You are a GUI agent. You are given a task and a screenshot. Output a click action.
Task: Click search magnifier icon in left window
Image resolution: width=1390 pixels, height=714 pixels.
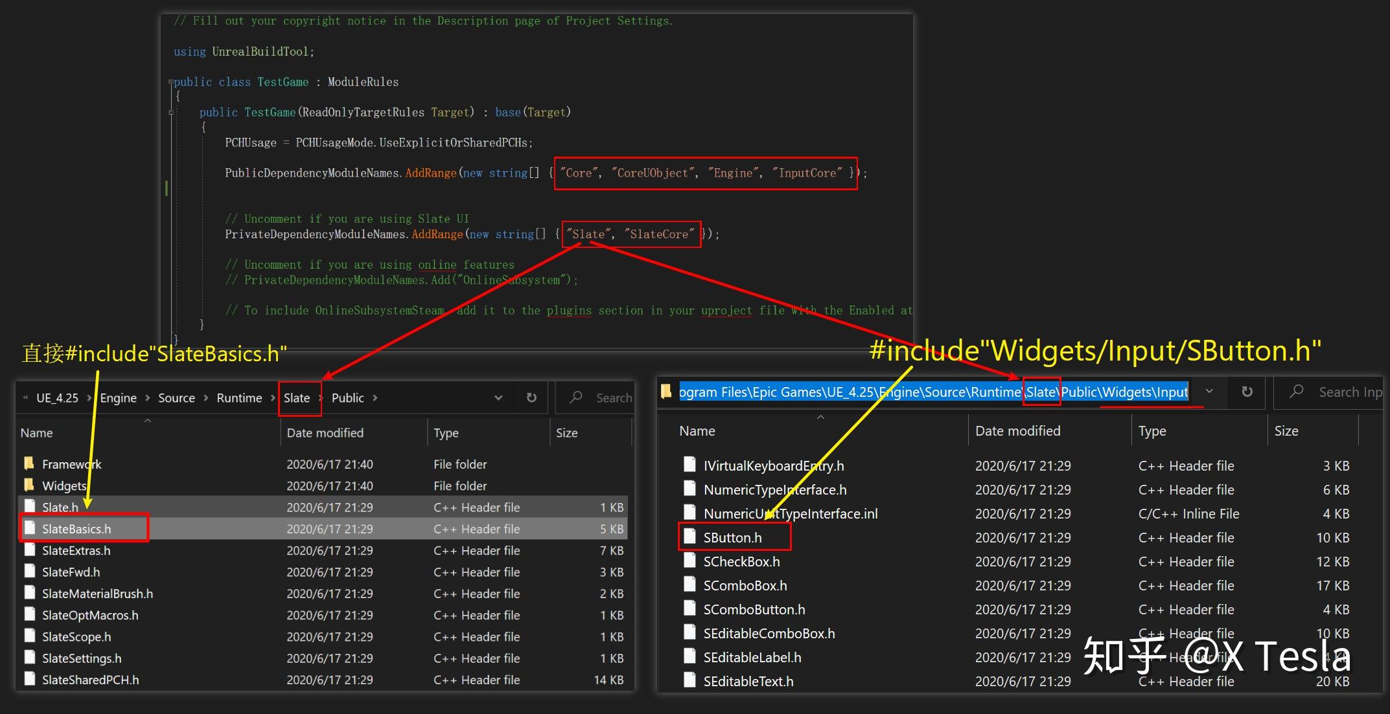pyautogui.click(x=576, y=397)
